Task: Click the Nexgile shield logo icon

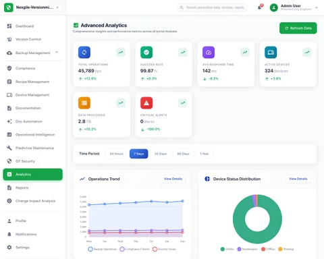Action: 9,7
